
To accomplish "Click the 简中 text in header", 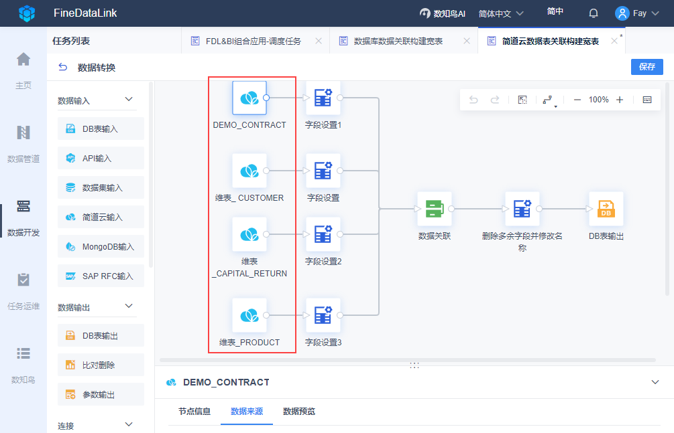I will 555,11.
